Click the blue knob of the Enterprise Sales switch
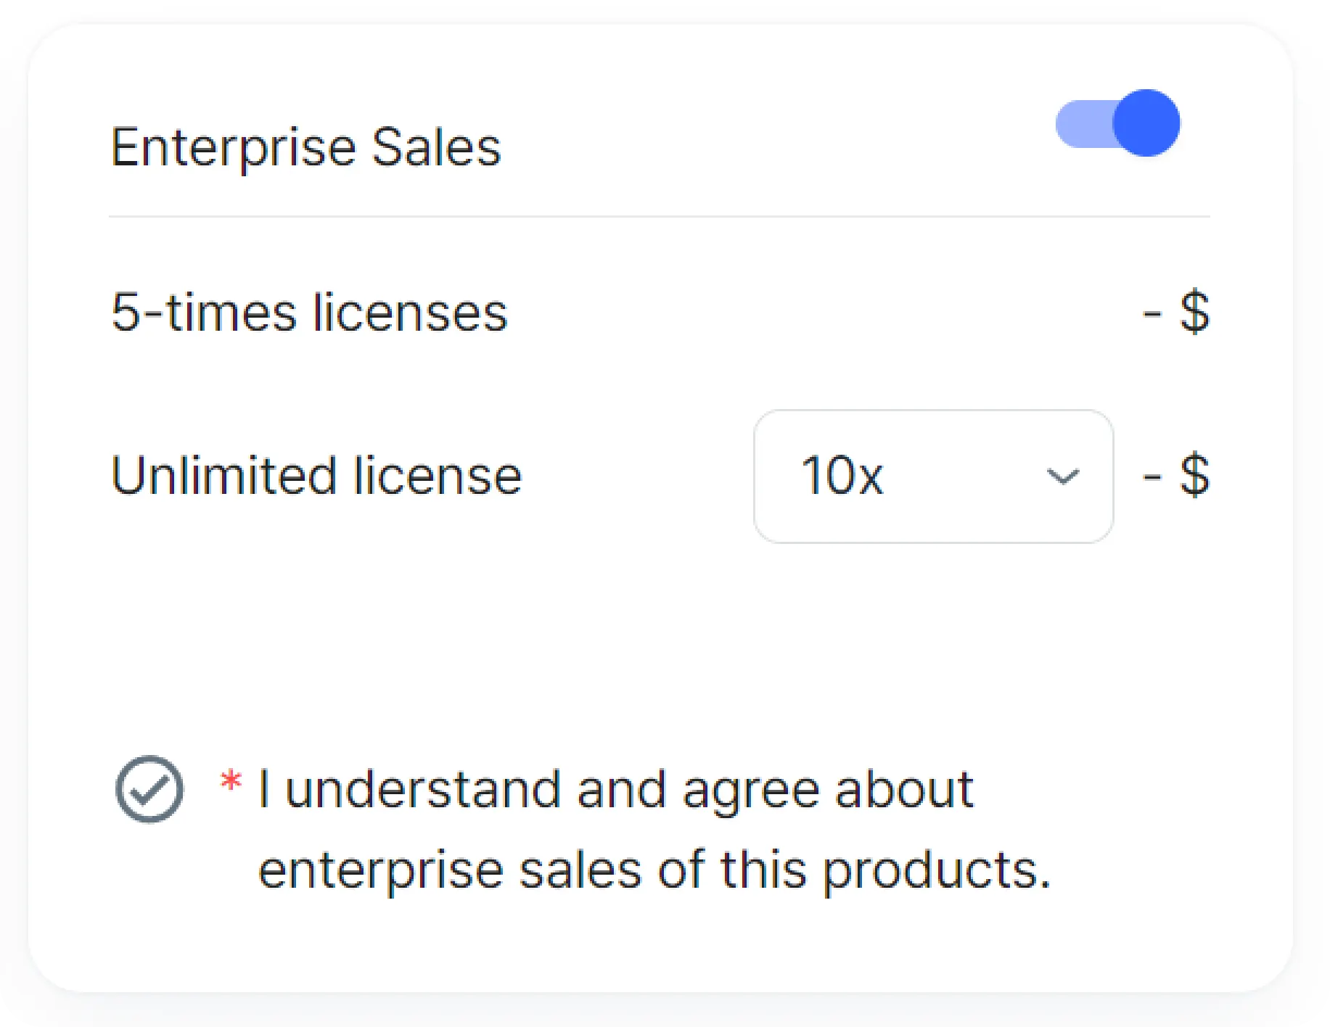Screen dimensions: 1330x1027 [x=1146, y=123]
